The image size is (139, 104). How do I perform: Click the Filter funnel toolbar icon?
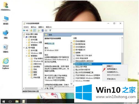[50, 31]
